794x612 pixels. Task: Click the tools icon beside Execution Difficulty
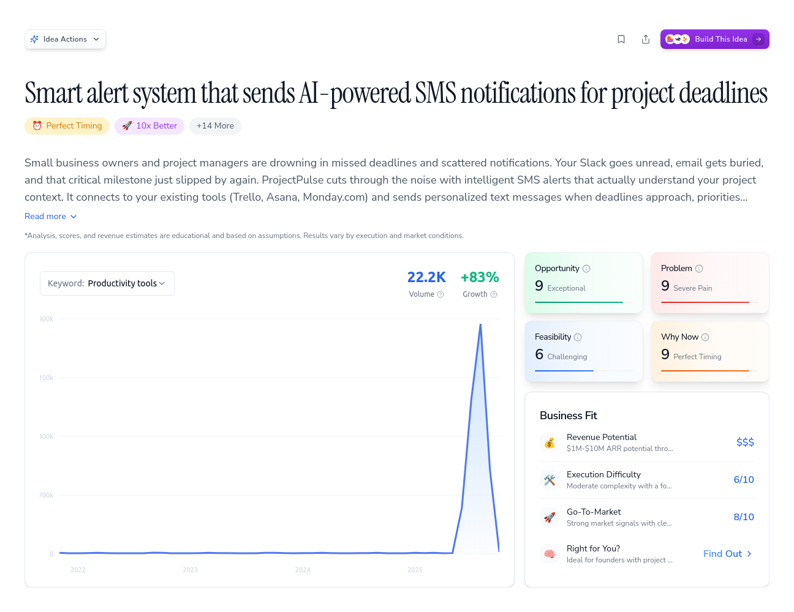tap(550, 480)
